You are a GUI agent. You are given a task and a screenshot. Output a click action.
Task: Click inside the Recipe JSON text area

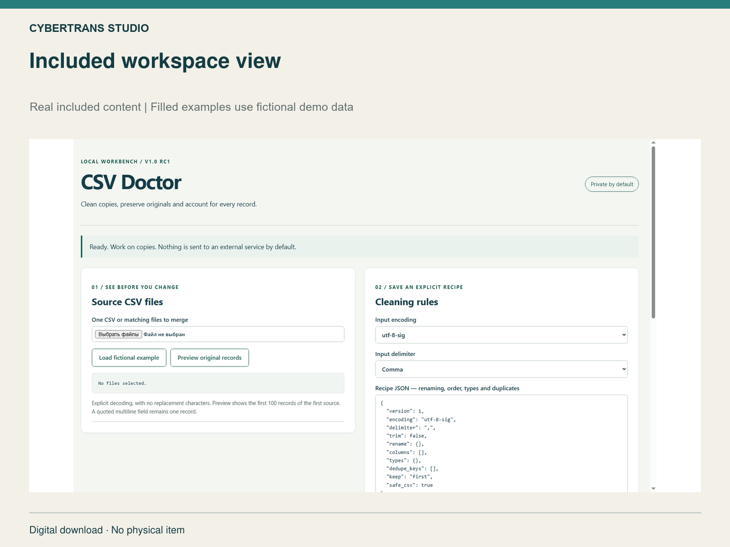click(501, 444)
